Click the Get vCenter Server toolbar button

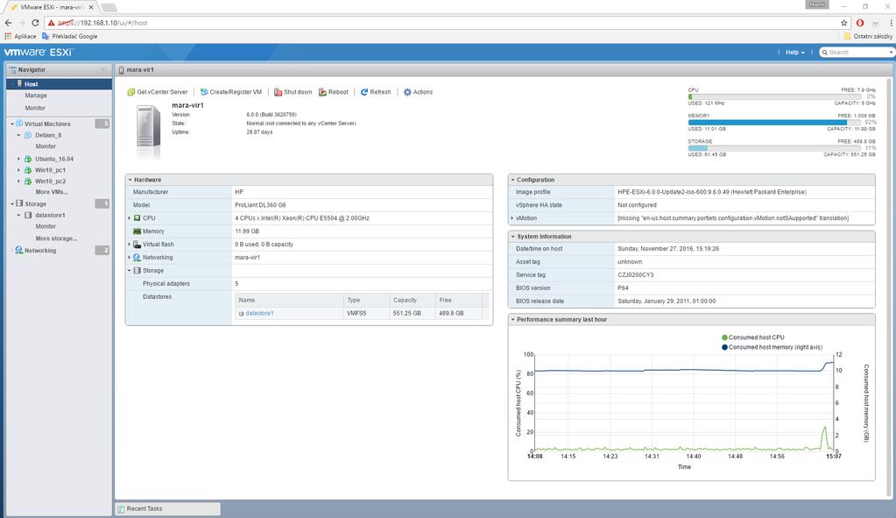(x=157, y=92)
